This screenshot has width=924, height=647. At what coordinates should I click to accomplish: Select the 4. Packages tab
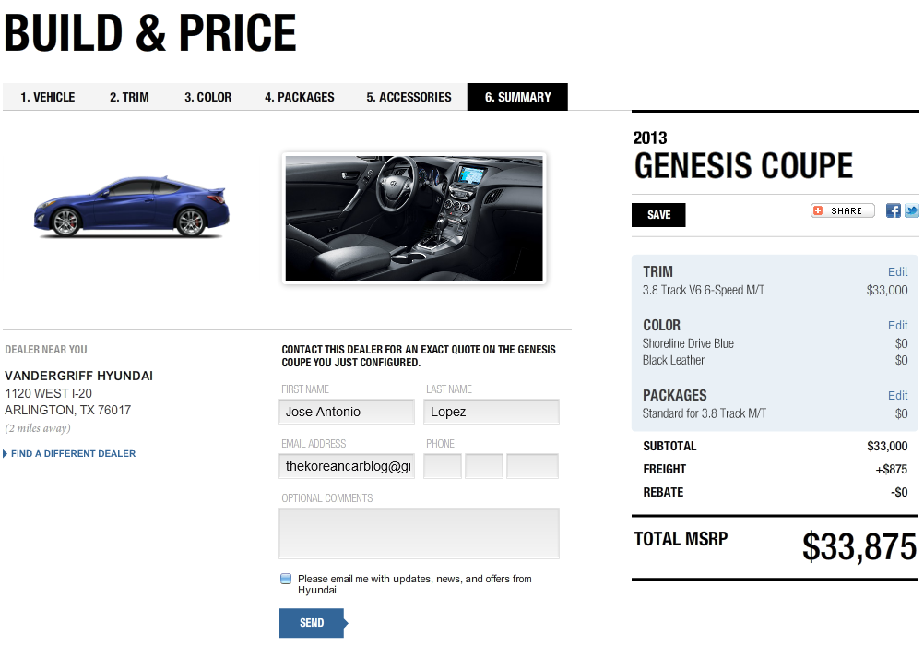tap(300, 97)
